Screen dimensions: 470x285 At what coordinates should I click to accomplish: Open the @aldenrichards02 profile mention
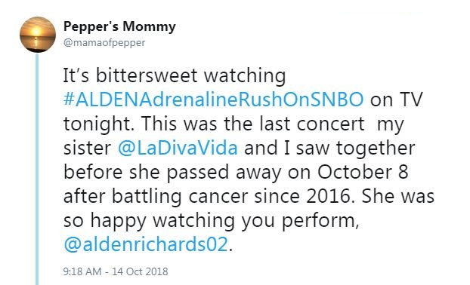pos(146,244)
